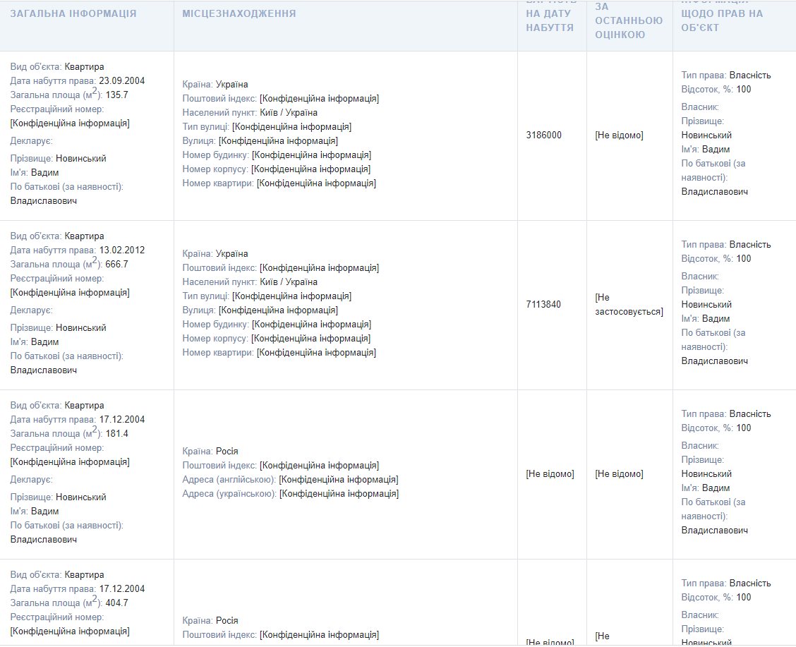Click the 'Місцезнаходження' column header
This screenshot has height=647, width=796.
coord(239,13)
